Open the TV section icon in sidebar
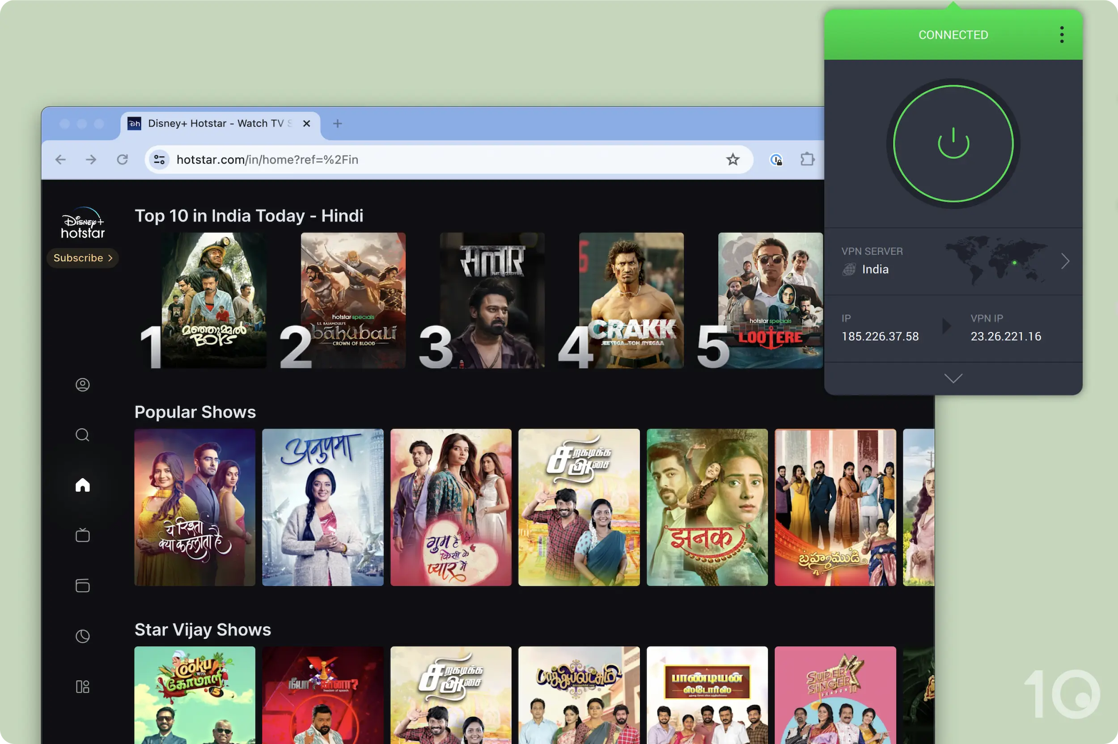 (83, 535)
